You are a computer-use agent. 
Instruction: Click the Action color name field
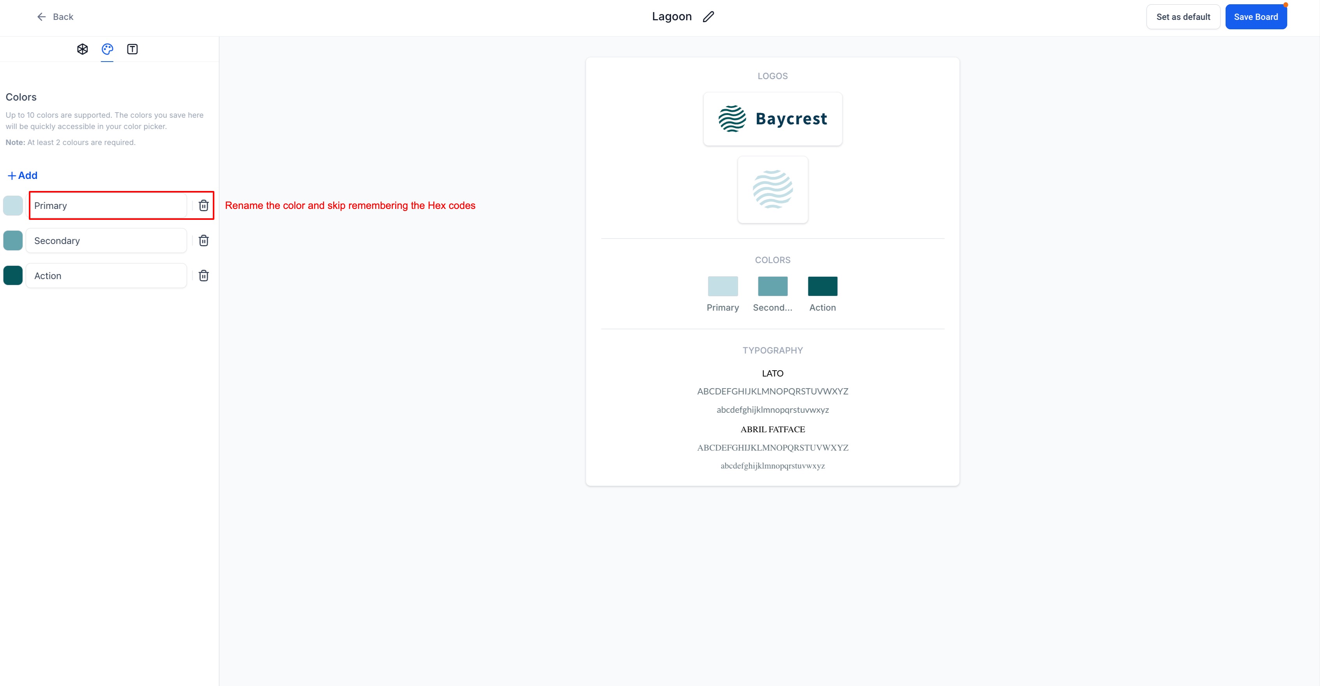click(x=106, y=276)
